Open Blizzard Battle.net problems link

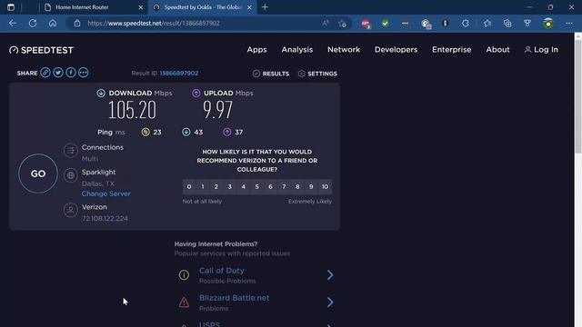pyautogui.click(x=235, y=298)
